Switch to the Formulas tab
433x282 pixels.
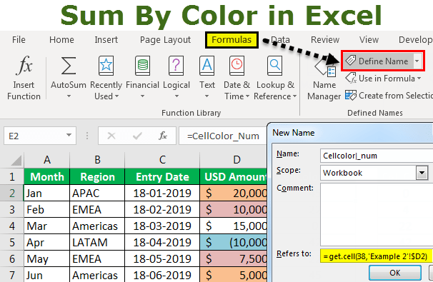pyautogui.click(x=232, y=40)
